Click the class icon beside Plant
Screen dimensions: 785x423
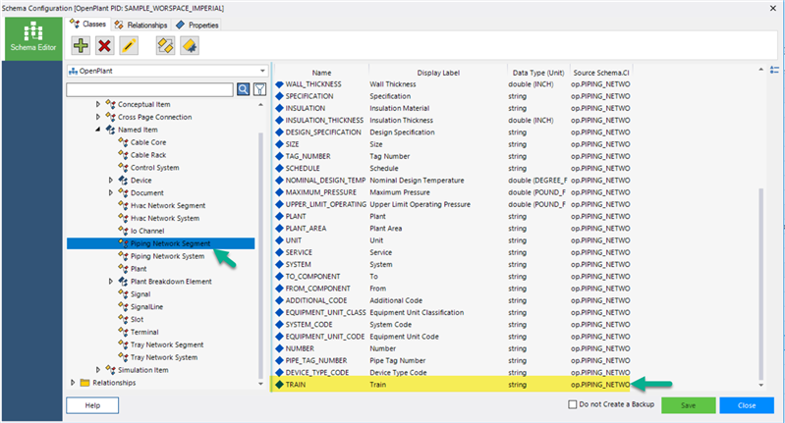[x=123, y=269]
